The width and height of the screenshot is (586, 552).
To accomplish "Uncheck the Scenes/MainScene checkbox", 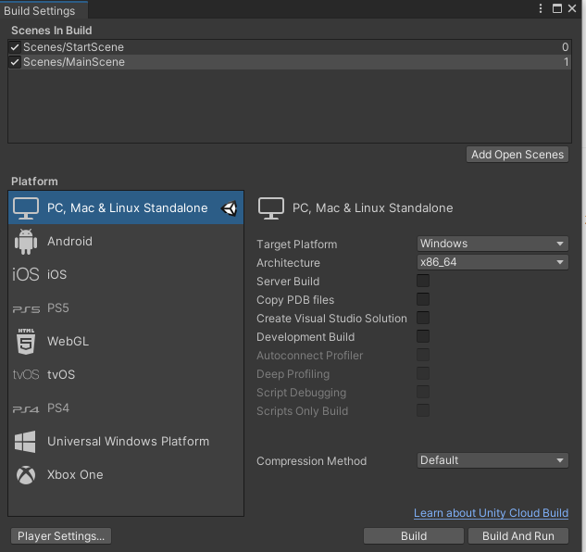I will click(15, 62).
